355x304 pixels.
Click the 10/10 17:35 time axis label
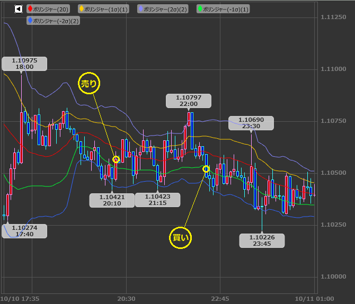coord(20,299)
